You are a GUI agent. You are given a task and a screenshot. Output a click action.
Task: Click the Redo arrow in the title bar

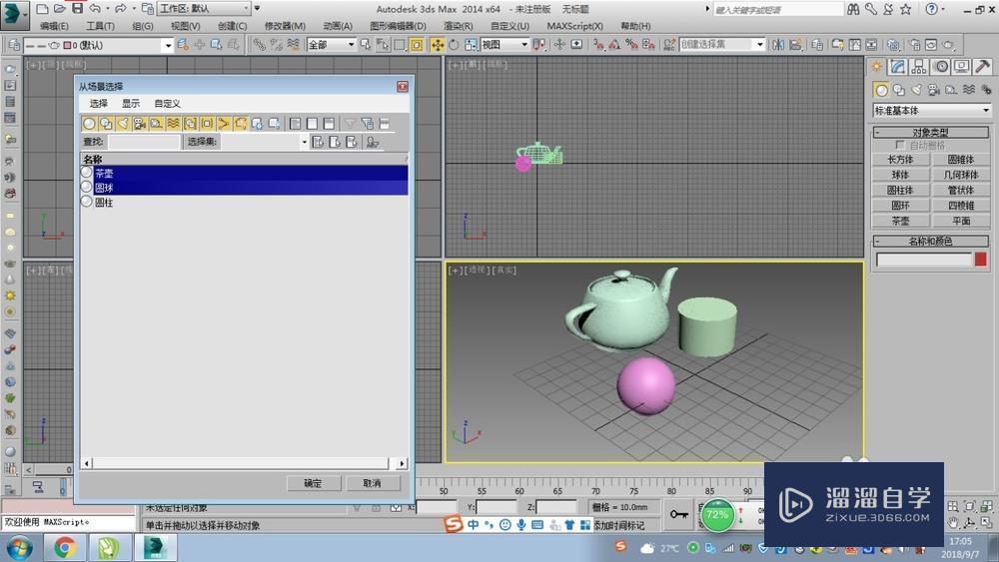(x=121, y=9)
